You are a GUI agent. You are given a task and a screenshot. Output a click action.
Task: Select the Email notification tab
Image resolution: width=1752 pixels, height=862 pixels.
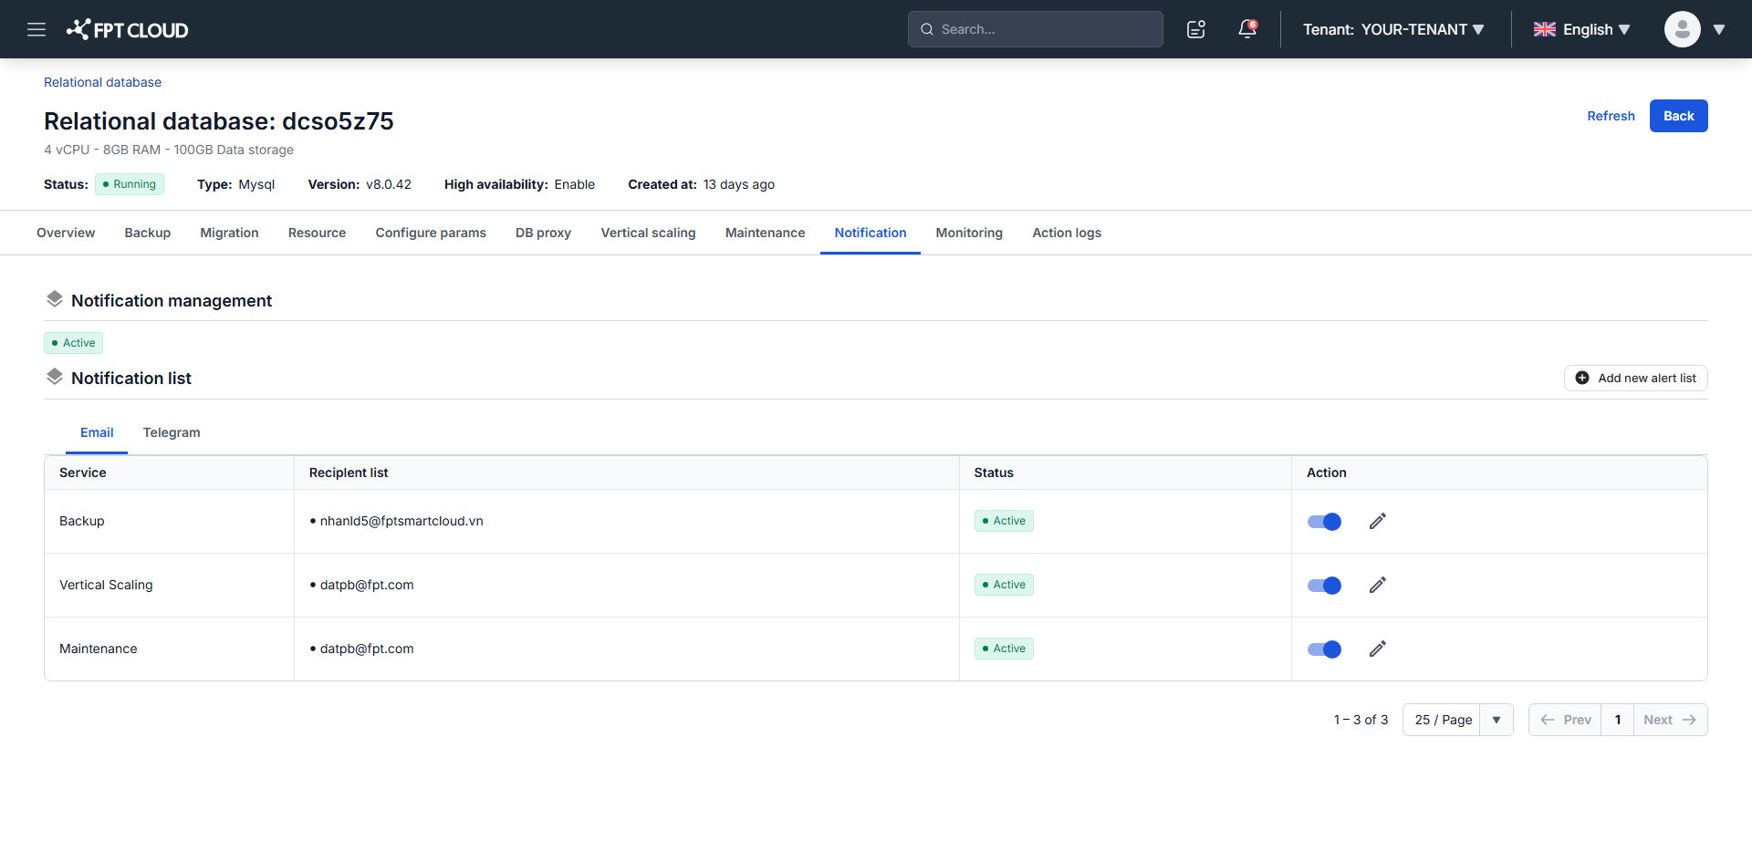(97, 432)
